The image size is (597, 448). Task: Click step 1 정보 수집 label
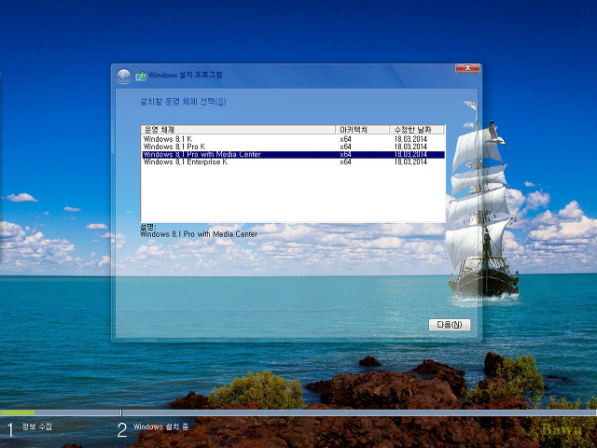click(x=36, y=427)
